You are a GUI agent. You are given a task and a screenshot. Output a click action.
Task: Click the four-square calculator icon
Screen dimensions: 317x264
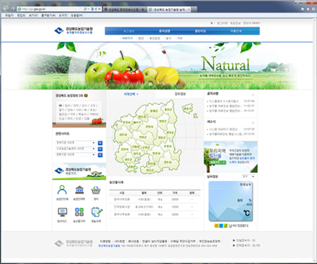[x=80, y=212]
